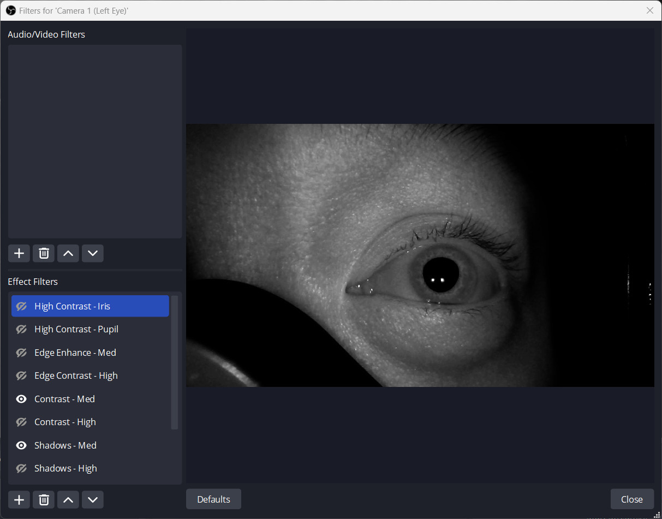Viewport: 662px width, 519px height.
Task: Move the selected effect filter up
Action: 68,499
